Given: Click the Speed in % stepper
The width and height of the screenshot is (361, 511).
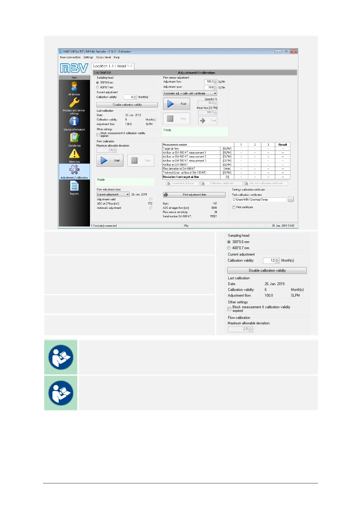Looking at the screenshot, I should [x=216, y=103].
